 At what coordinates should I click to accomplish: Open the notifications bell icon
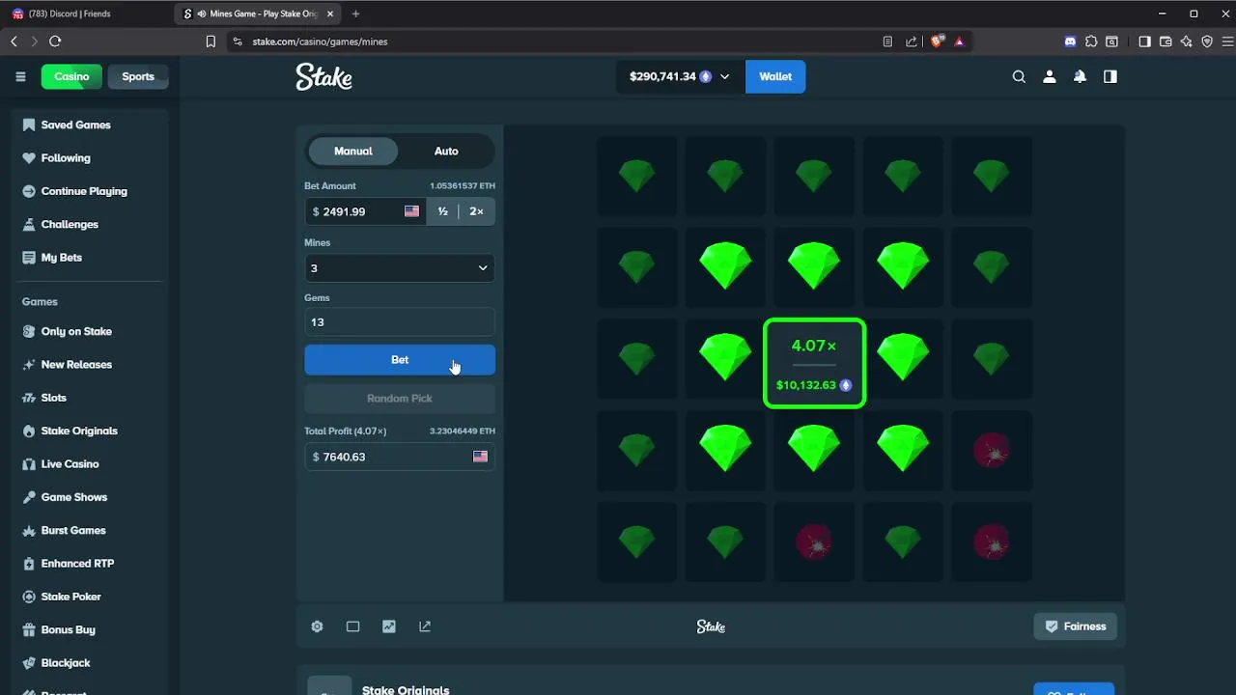click(x=1080, y=76)
